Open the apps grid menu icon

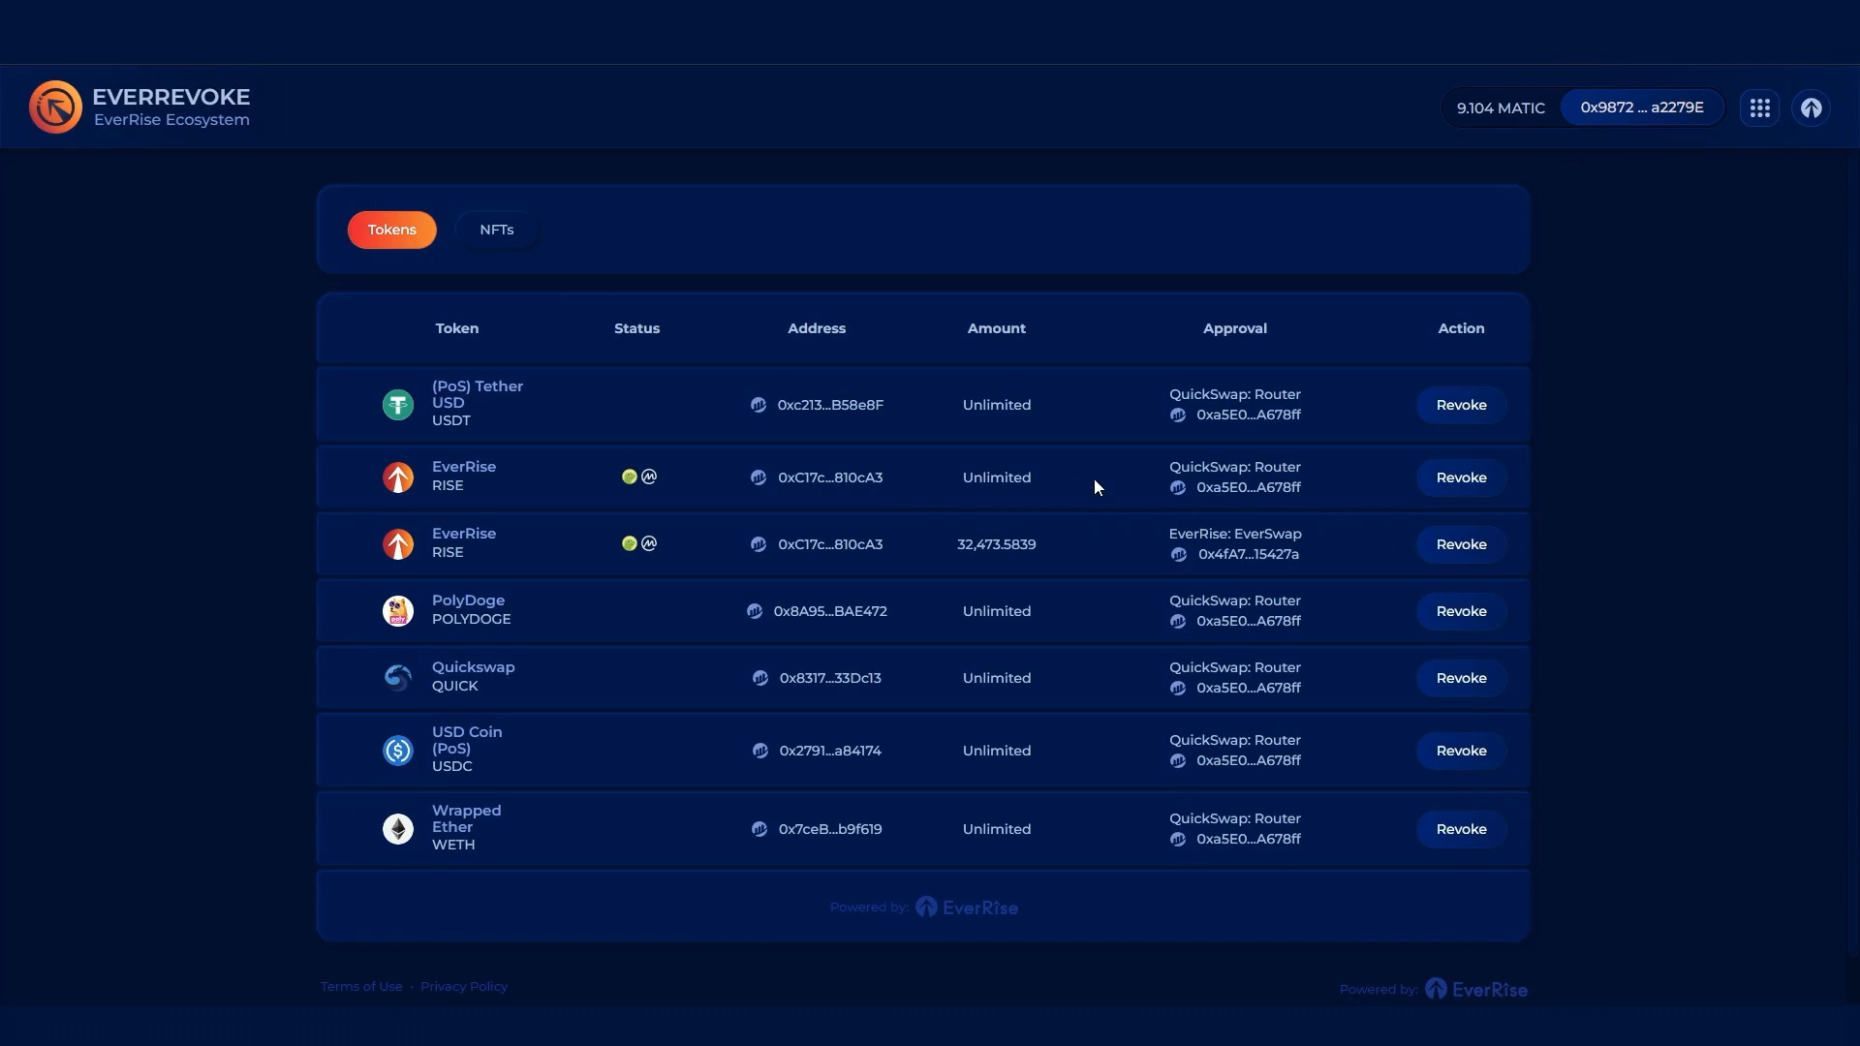(1760, 108)
